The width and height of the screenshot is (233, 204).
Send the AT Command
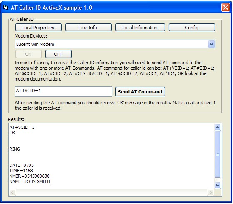pyautogui.click(x=140, y=92)
